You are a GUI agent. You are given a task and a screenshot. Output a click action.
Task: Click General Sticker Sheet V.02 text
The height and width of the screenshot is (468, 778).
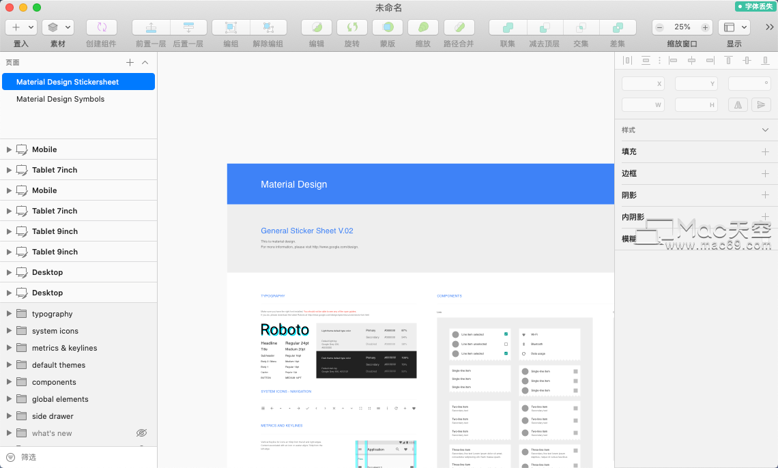coord(307,231)
